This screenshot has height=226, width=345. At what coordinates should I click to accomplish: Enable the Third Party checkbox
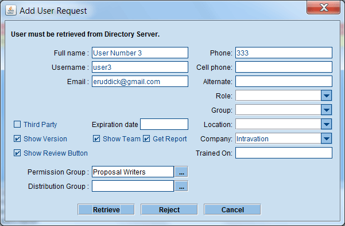17,124
